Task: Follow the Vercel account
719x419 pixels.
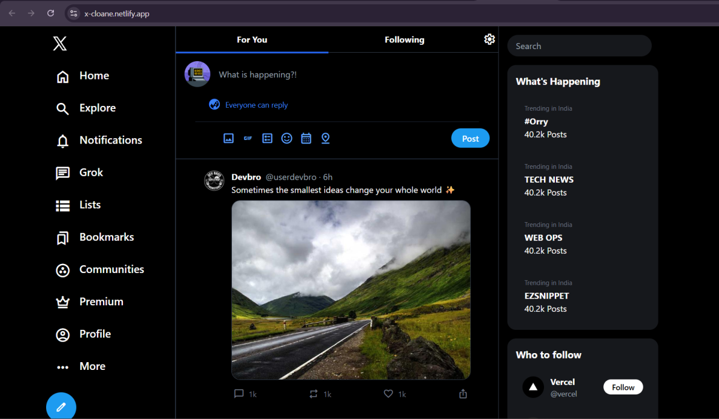Action: click(x=623, y=387)
